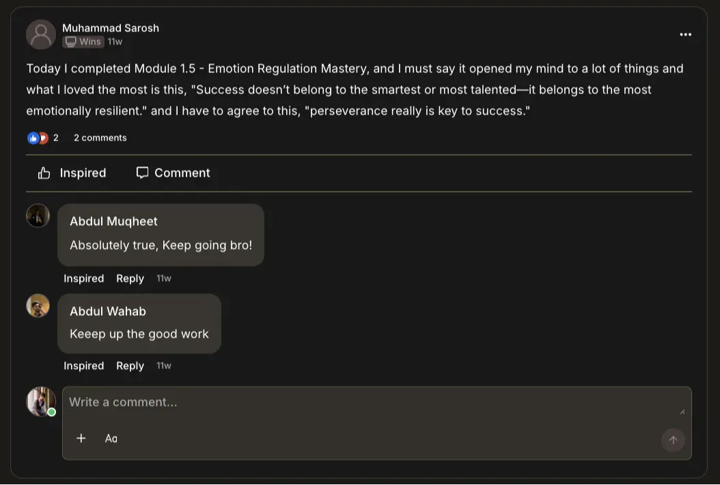The height and width of the screenshot is (485, 720).
Task: Toggle the Aa text formatting option
Action: tap(111, 439)
